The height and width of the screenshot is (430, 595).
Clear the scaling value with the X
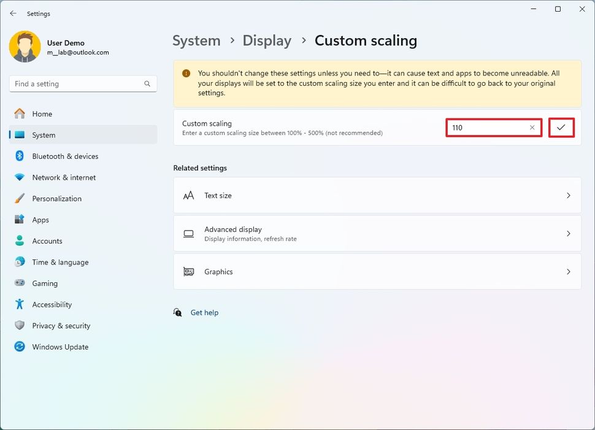pos(531,128)
